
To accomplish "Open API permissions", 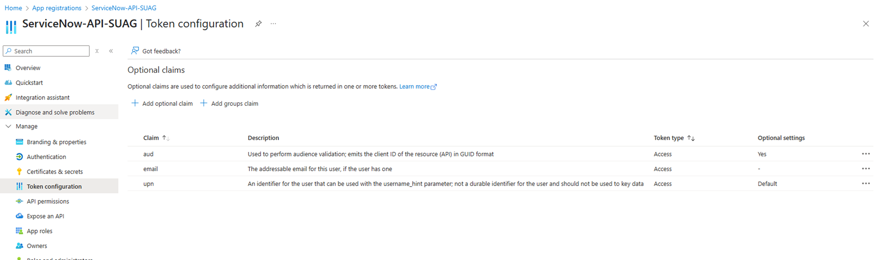I will click(x=48, y=201).
